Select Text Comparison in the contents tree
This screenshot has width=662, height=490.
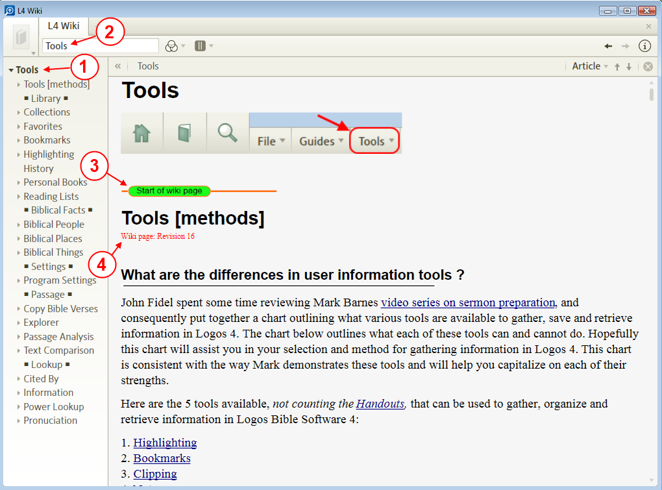(x=58, y=350)
